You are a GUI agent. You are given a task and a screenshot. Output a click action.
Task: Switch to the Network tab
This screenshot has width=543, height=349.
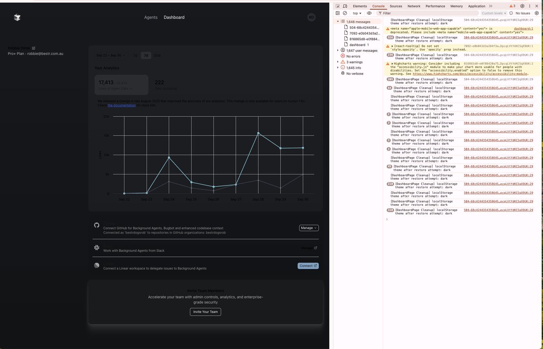click(x=414, y=6)
